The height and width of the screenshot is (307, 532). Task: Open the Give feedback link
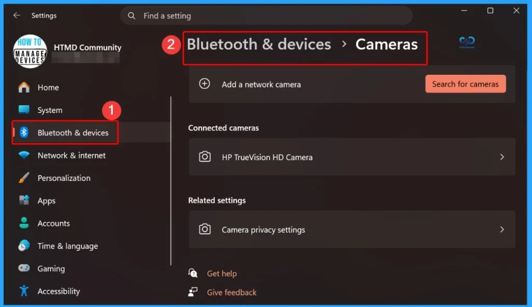[231, 292]
